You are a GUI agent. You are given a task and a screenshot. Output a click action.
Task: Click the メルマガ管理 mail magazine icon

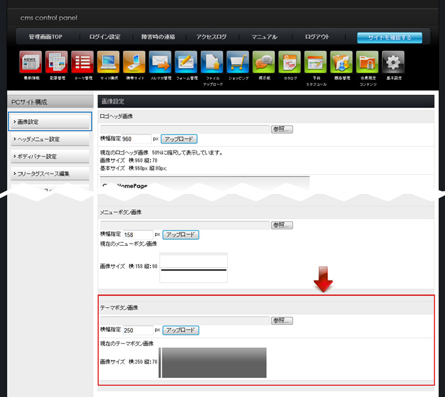(160, 62)
